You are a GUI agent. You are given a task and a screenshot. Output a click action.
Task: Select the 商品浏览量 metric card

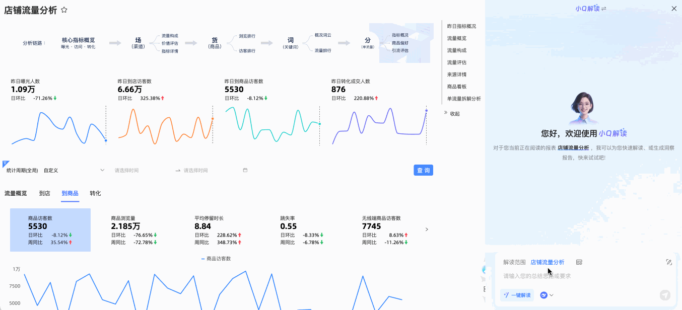coord(133,230)
